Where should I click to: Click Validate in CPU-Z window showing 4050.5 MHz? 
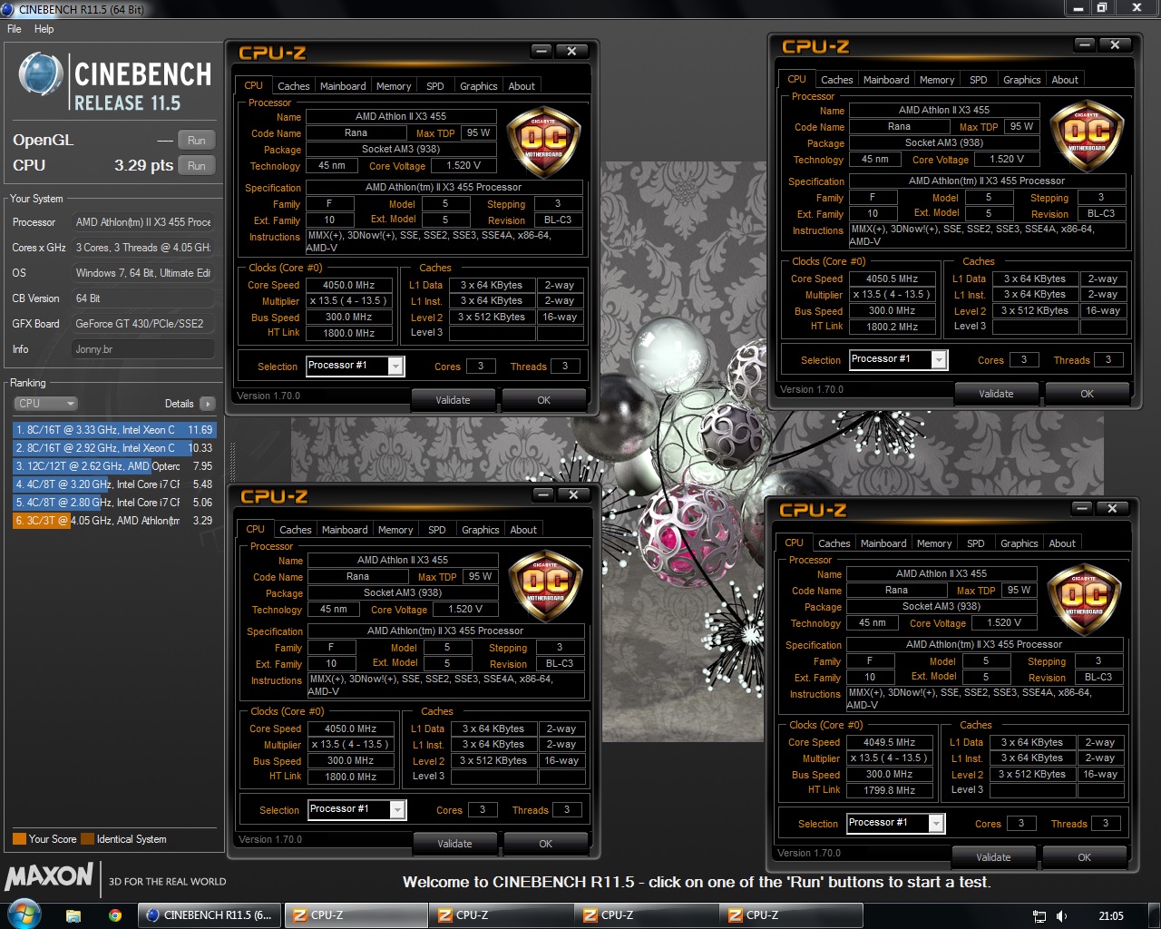pos(996,394)
